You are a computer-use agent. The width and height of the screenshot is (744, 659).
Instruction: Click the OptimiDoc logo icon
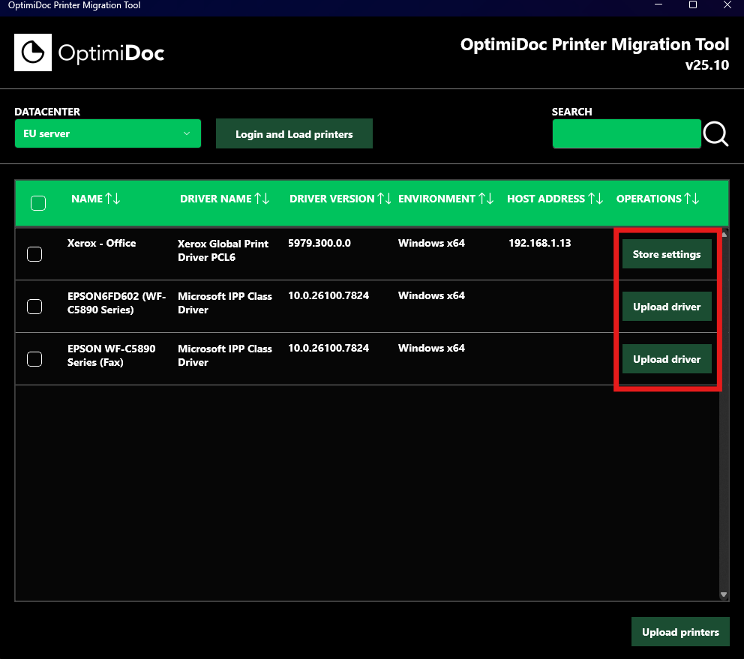[x=33, y=52]
